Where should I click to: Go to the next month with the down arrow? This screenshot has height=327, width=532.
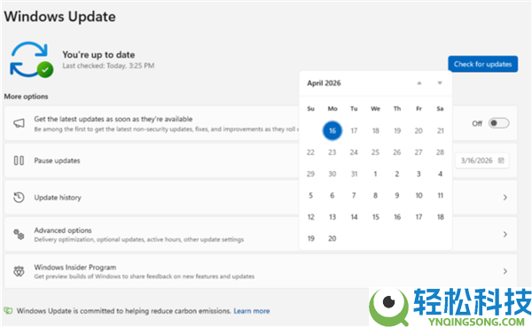tap(440, 83)
